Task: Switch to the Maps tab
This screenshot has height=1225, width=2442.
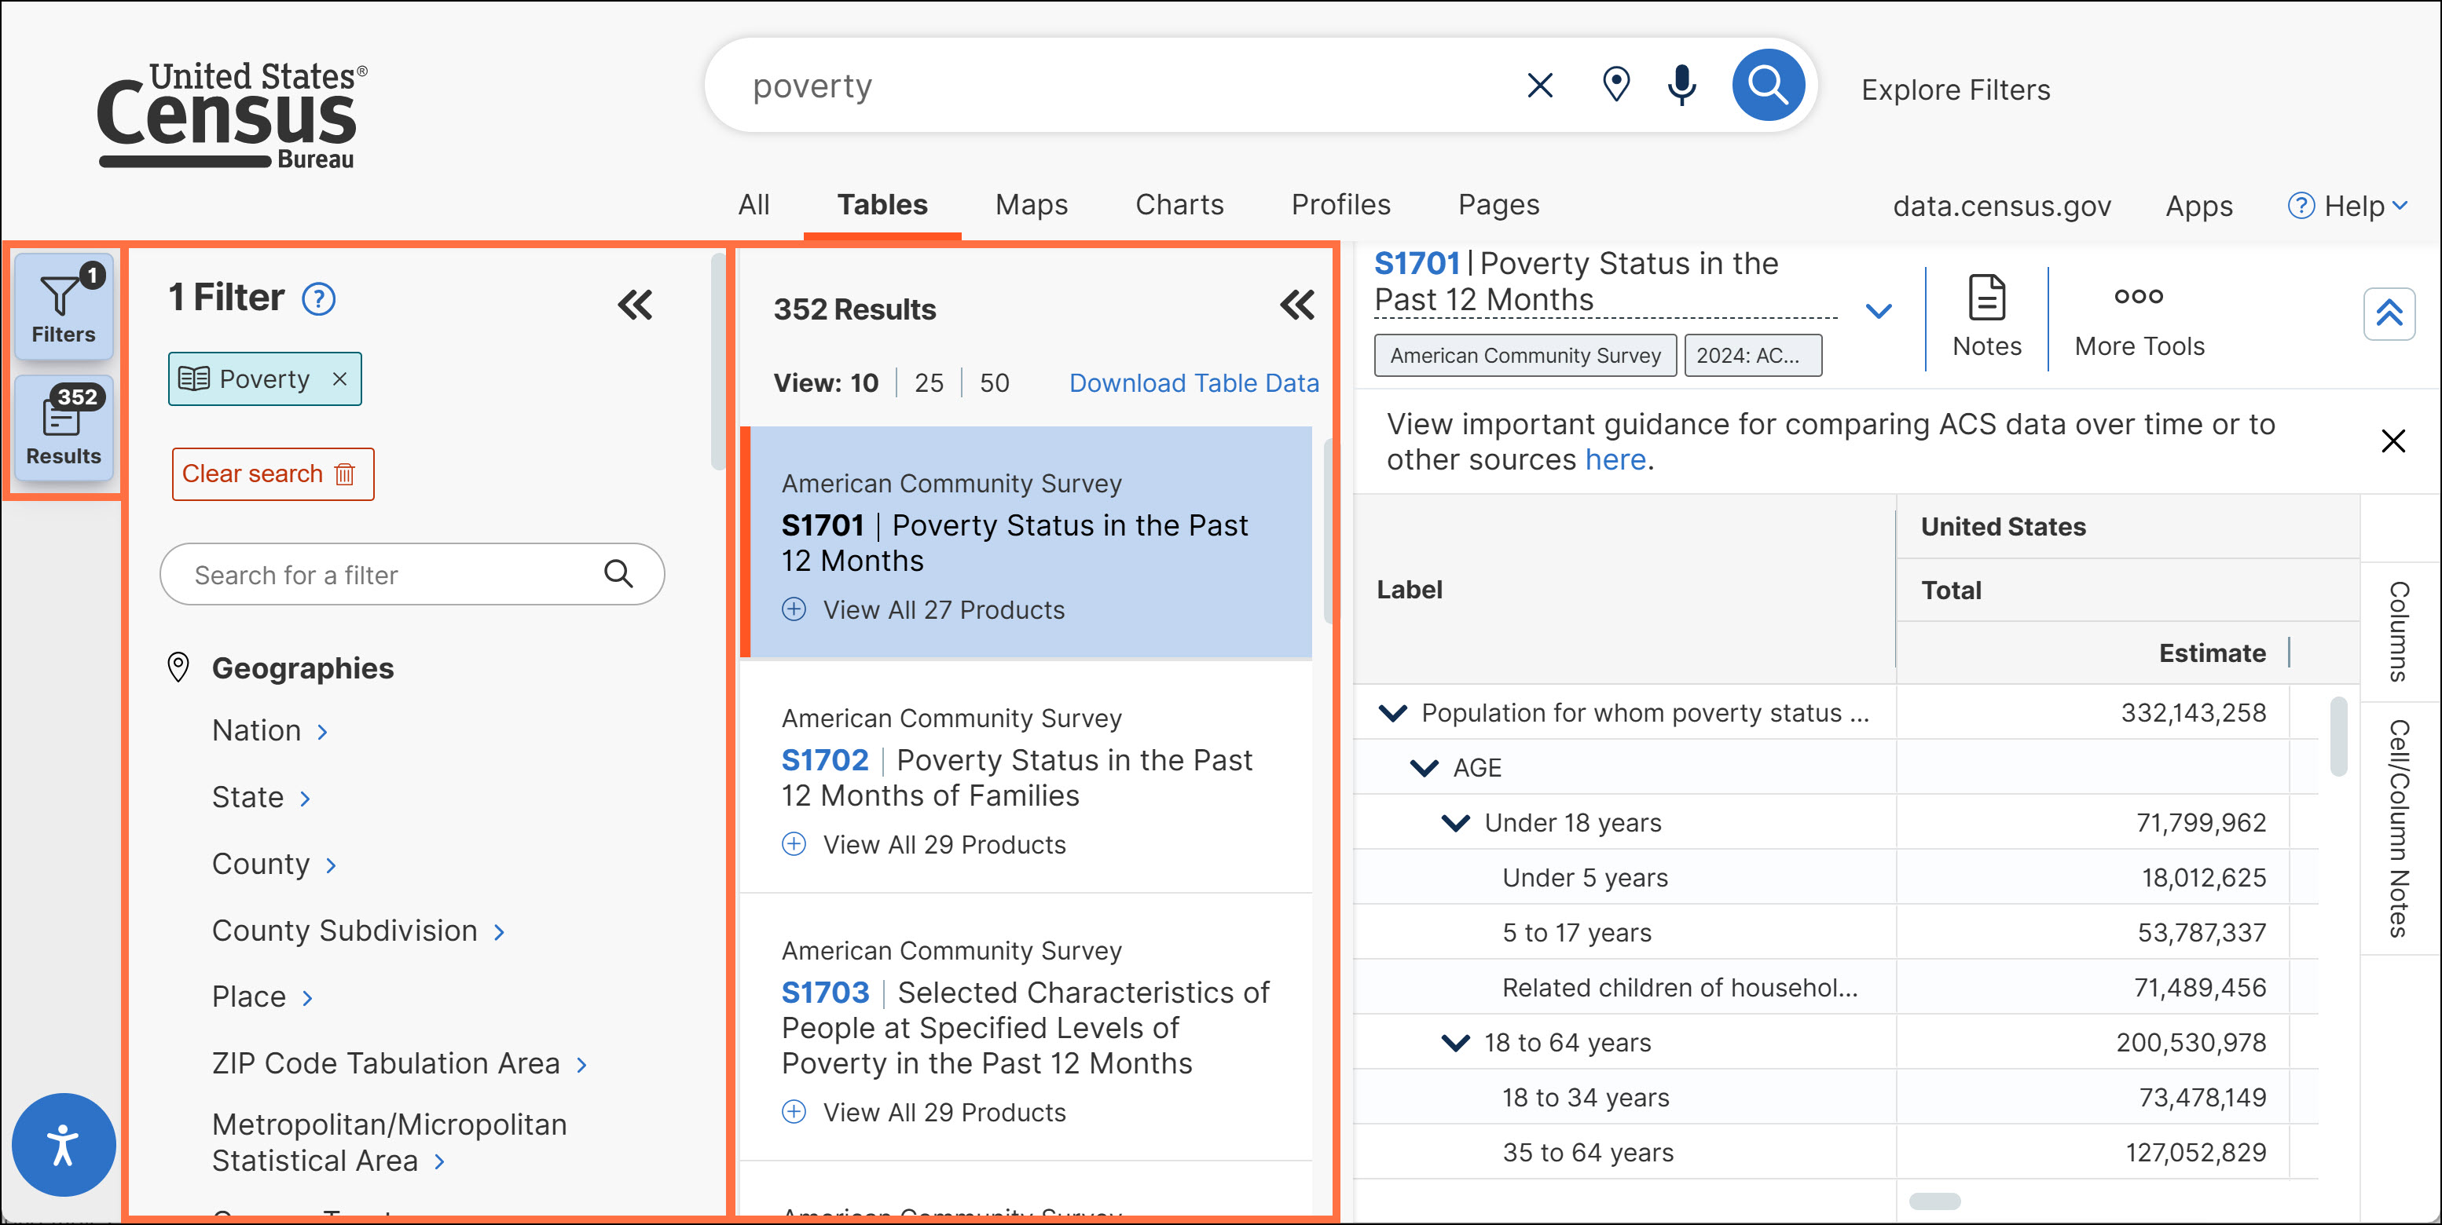Action: pos(1030,205)
